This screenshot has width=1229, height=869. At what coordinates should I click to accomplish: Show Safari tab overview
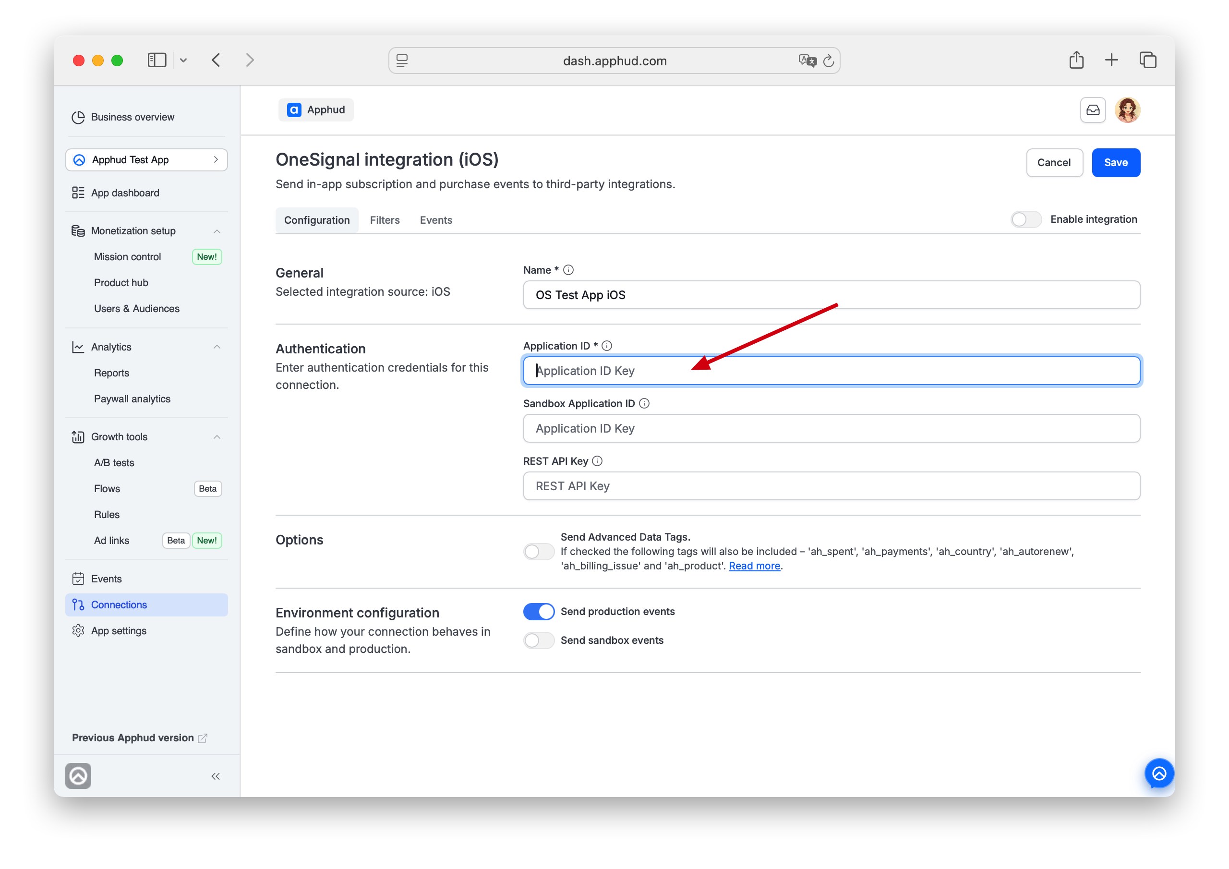point(1148,60)
